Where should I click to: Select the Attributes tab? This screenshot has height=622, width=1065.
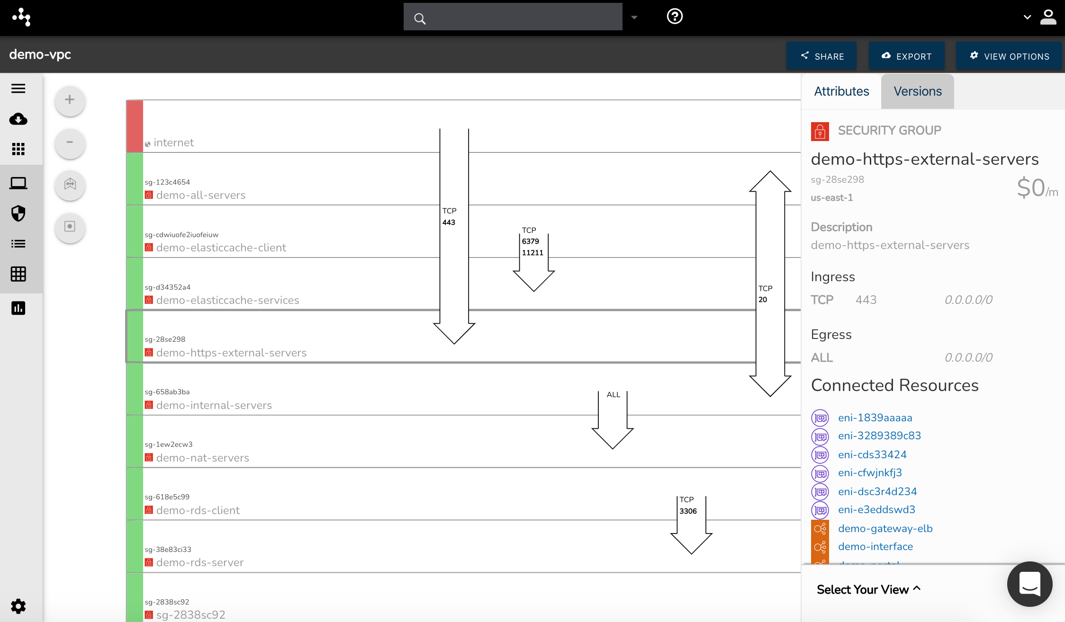tap(841, 91)
